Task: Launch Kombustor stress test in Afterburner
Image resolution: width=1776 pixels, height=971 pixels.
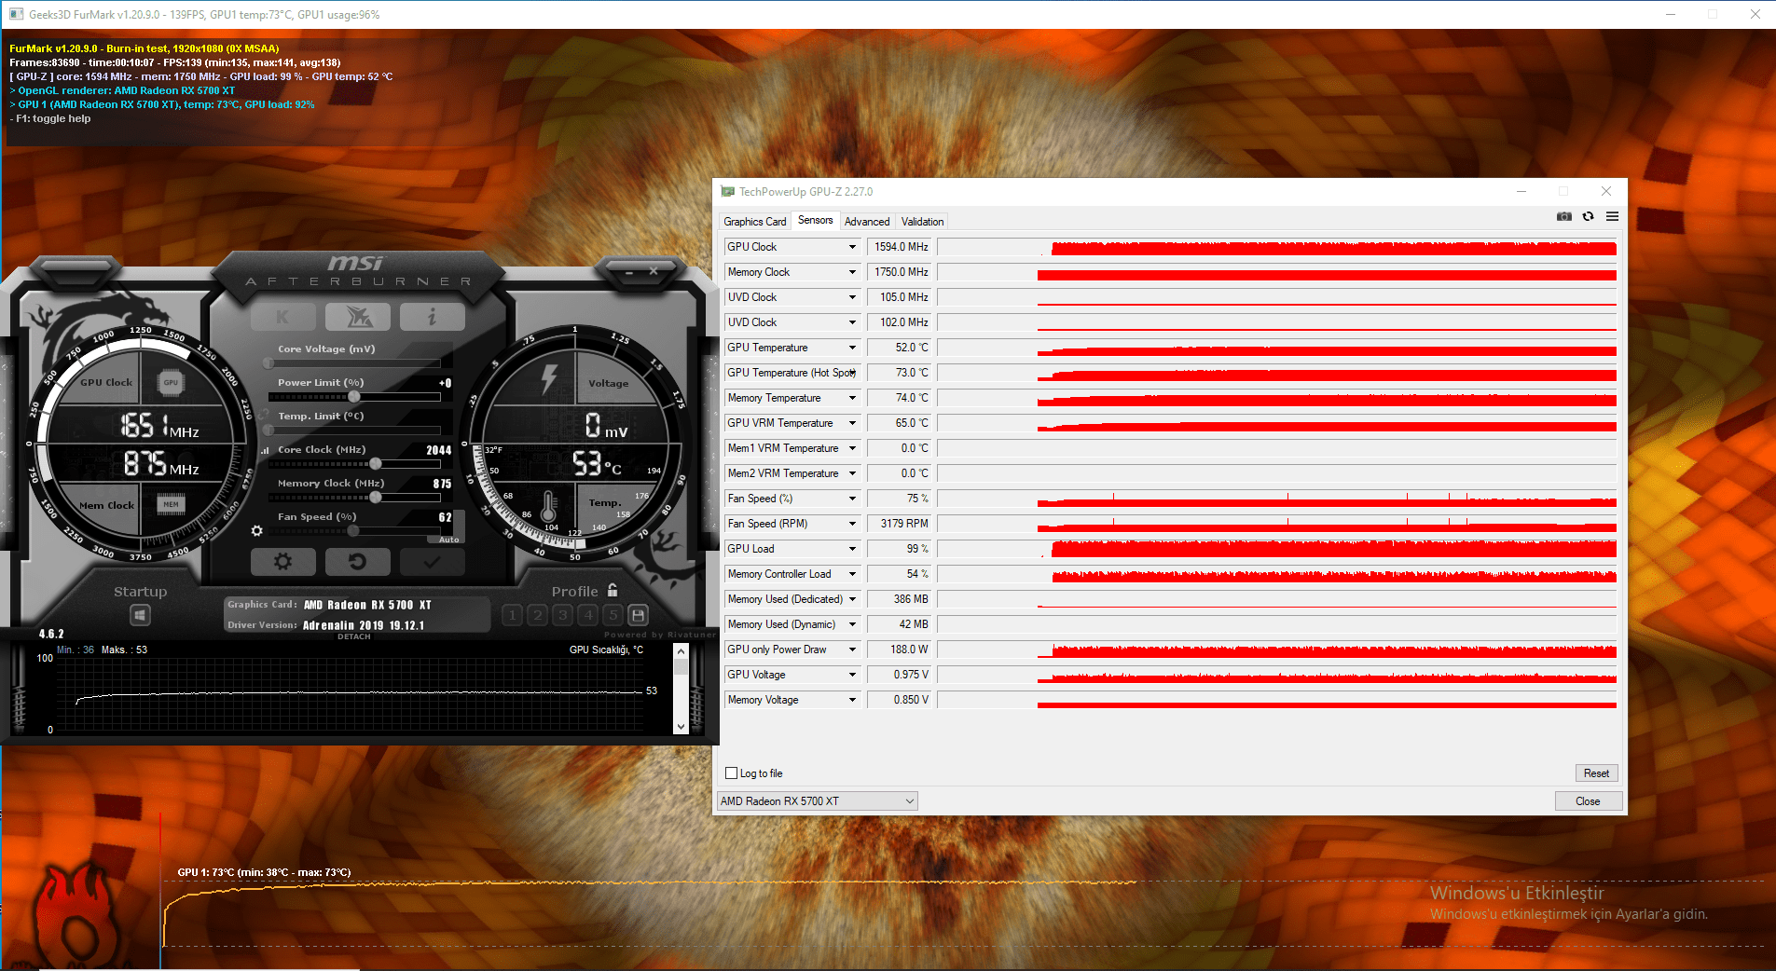Action: (x=283, y=317)
